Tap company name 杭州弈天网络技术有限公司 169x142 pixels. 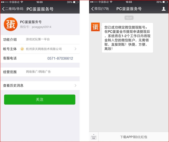point(44,49)
